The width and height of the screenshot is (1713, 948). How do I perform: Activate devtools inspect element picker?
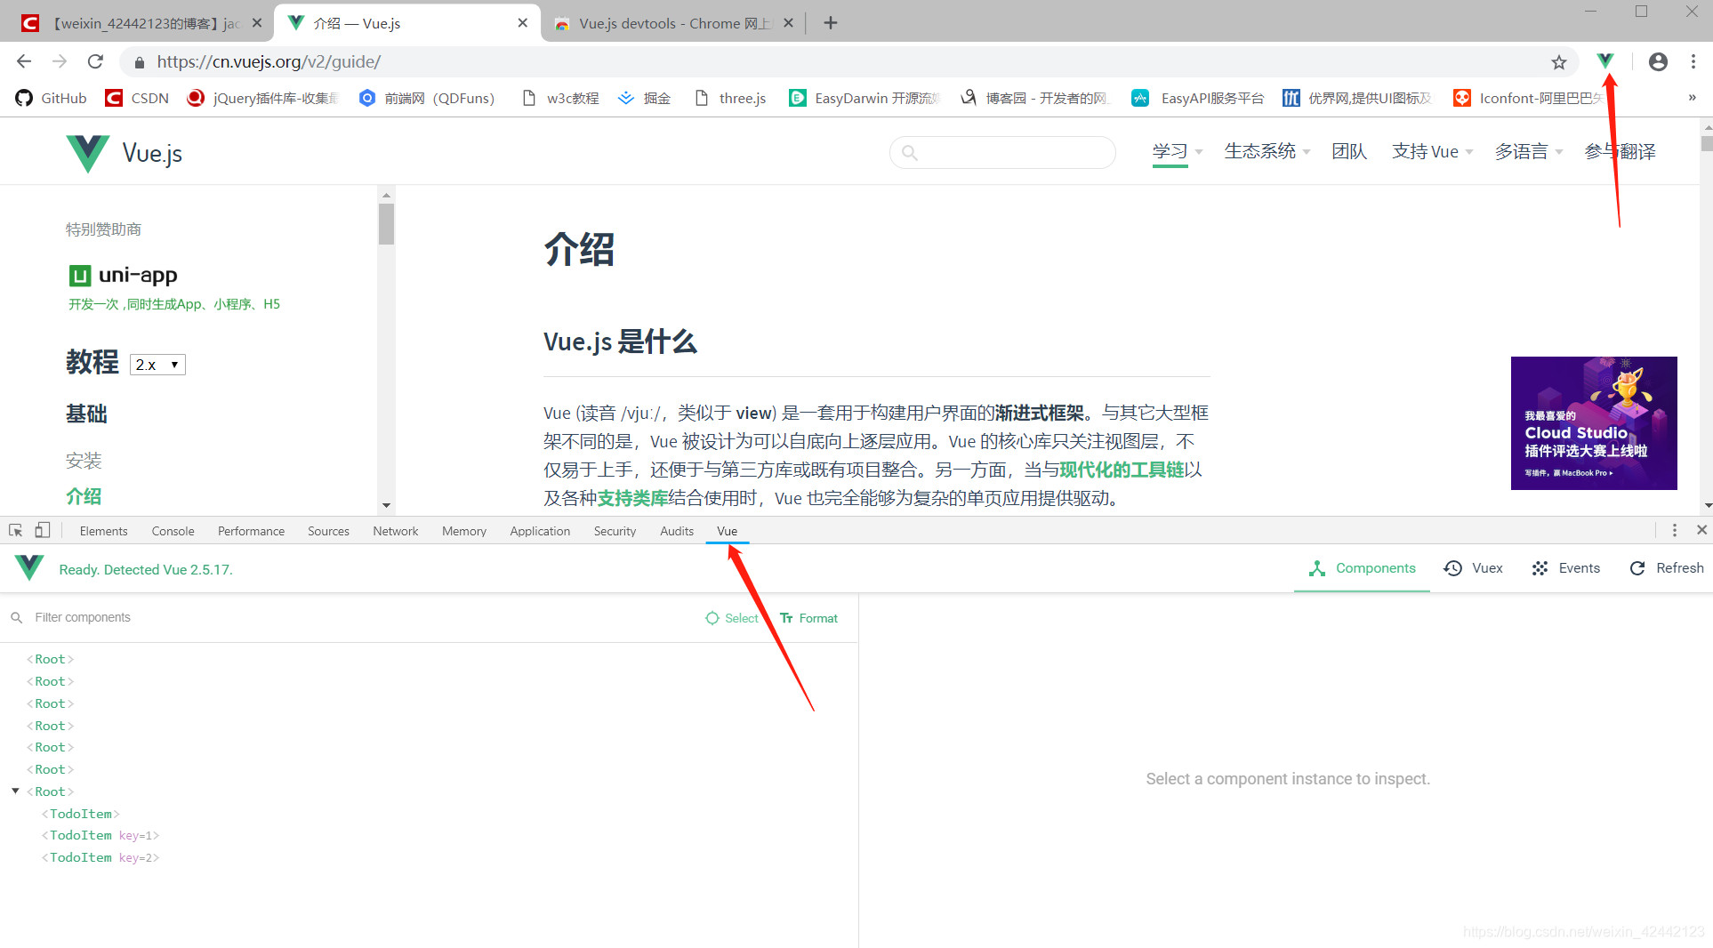pyautogui.click(x=16, y=530)
